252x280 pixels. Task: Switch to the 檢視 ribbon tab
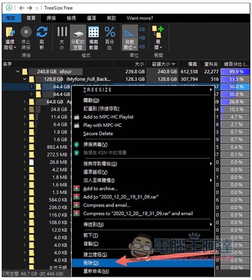coord(71,18)
